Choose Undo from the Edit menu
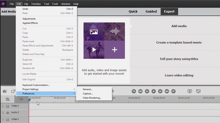The height and width of the screenshot is (123, 220). pyautogui.click(x=47, y=9)
